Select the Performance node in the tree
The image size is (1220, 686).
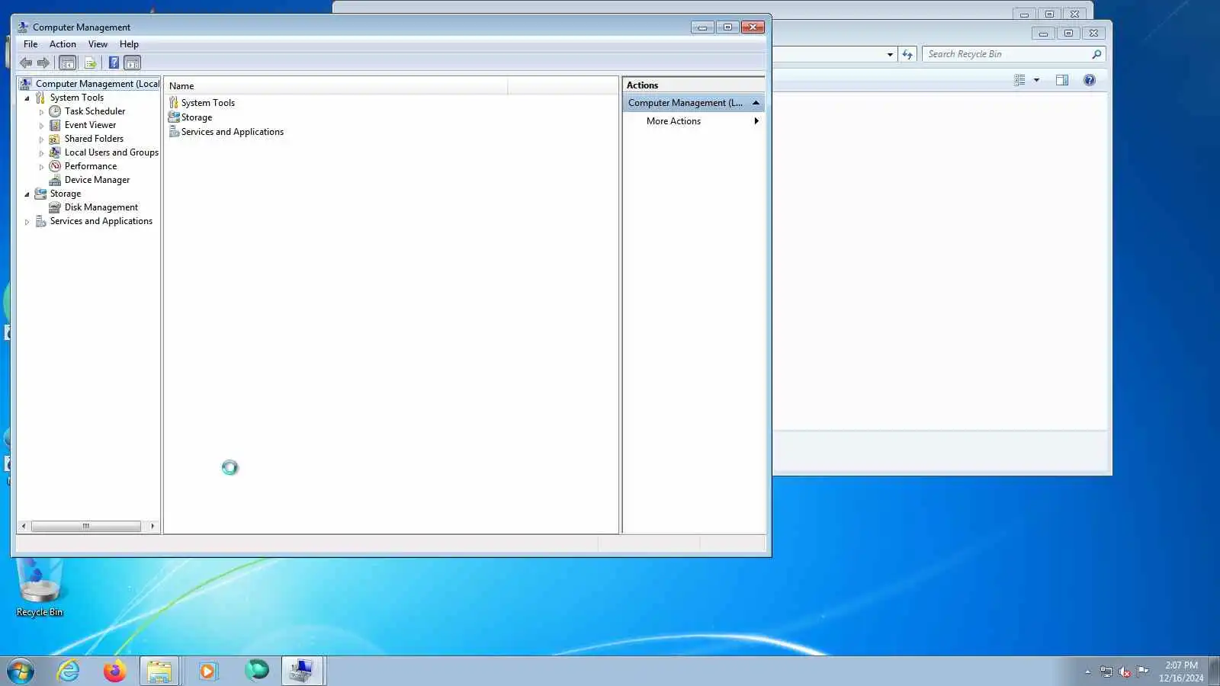pos(91,166)
